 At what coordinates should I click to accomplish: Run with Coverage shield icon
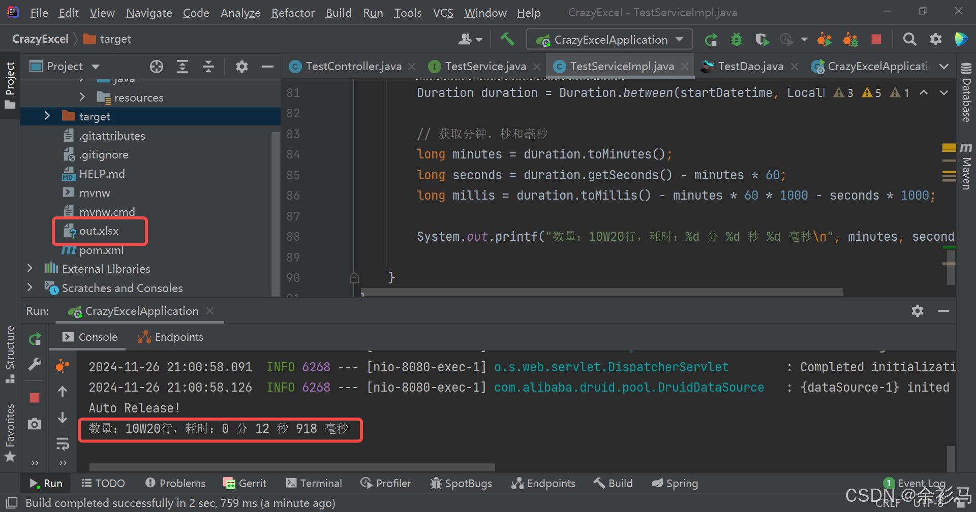[x=761, y=39]
